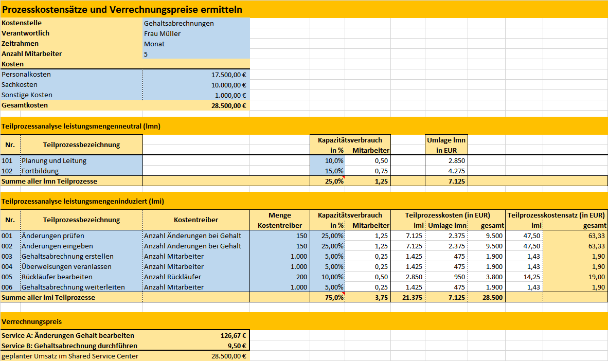The height and width of the screenshot is (361, 608).
Task: Select the Gehaltsabrechnung weiterleiten process cell
Action: tap(81, 287)
